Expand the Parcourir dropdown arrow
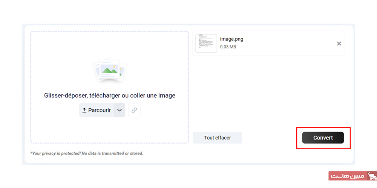The height and width of the screenshot is (188, 377). click(x=120, y=110)
